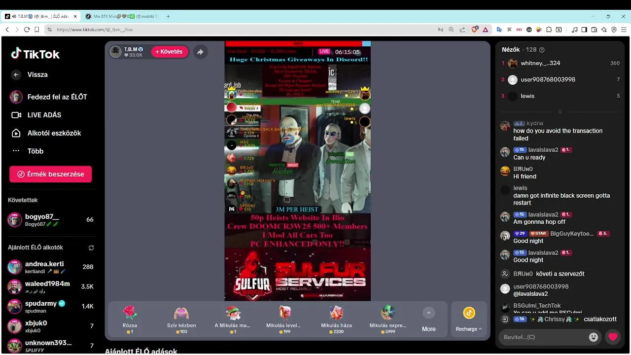The height and width of the screenshot is (355, 631).
Task: Expand More gifts
Action: [x=428, y=319]
